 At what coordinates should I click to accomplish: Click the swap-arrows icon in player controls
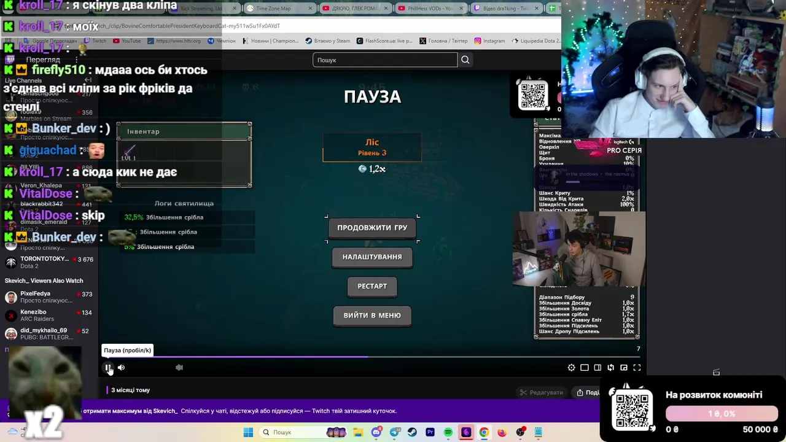611,368
